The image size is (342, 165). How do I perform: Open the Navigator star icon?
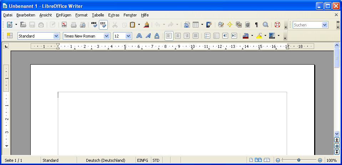pyautogui.click(x=230, y=25)
